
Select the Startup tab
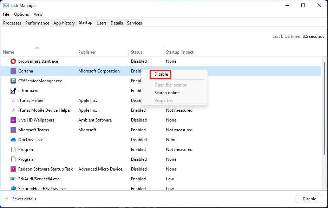pos(86,22)
